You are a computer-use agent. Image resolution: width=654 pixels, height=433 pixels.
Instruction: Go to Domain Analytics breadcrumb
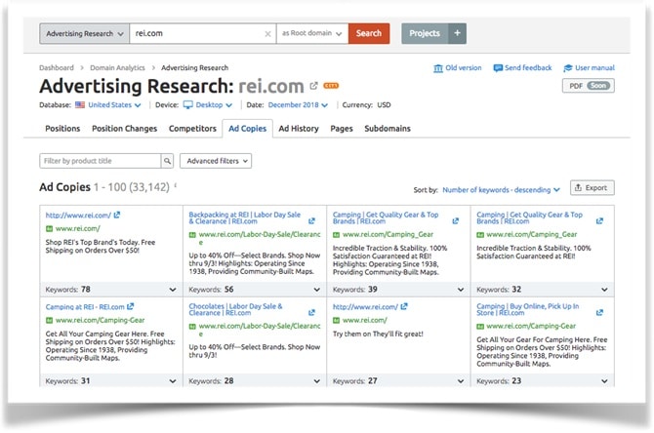point(117,67)
